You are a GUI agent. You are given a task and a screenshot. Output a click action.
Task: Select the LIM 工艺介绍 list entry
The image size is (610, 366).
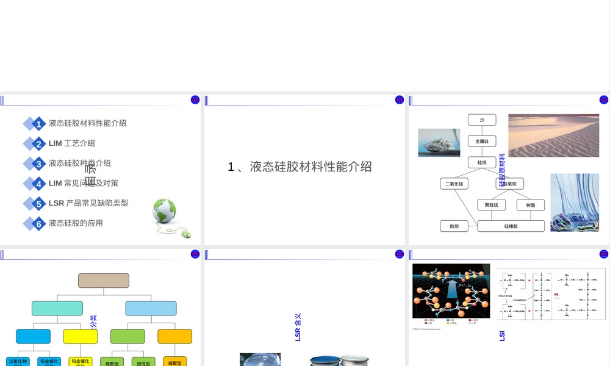pos(72,143)
